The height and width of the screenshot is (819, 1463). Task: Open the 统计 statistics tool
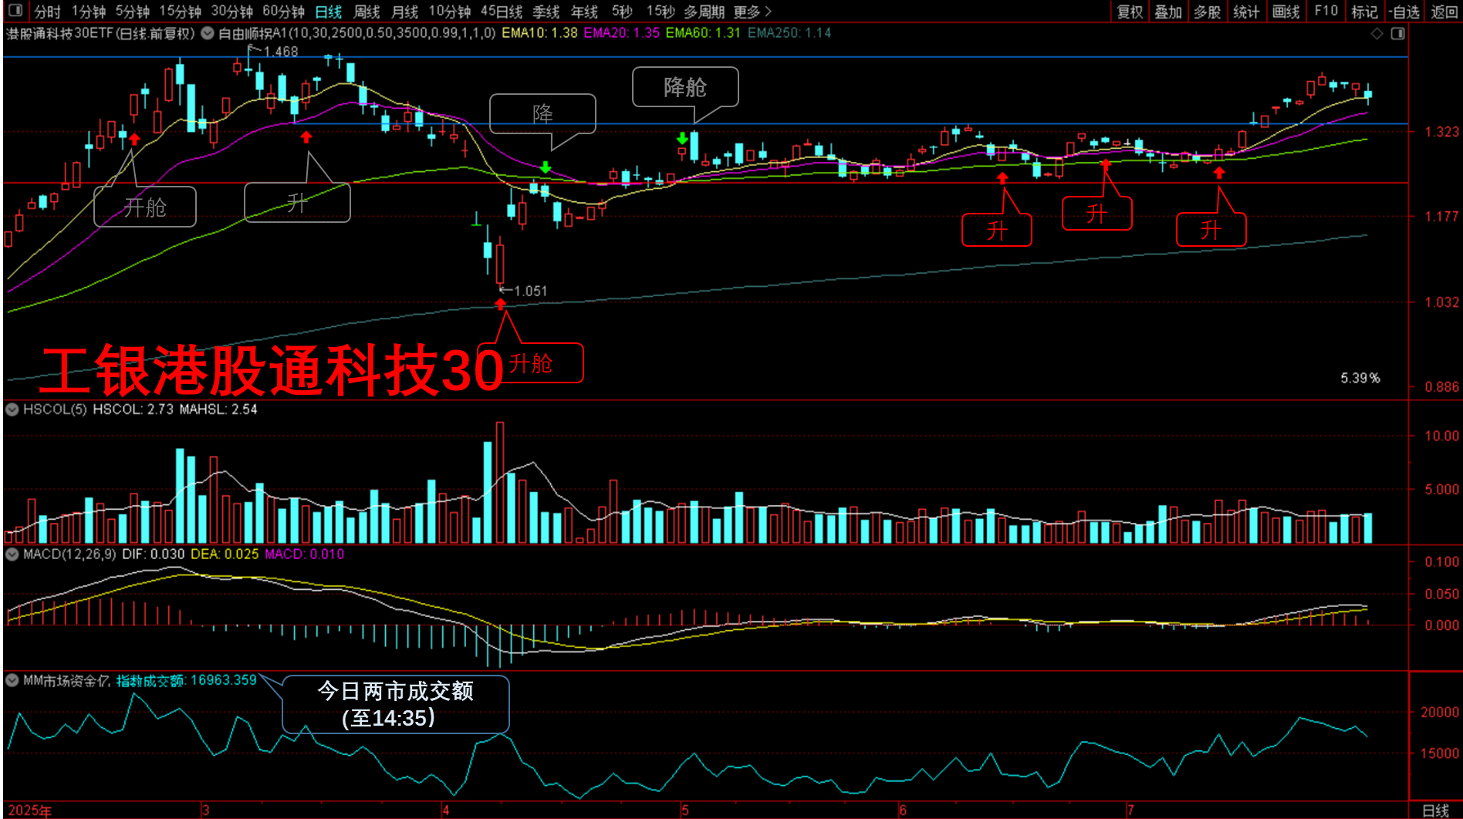pos(1247,12)
